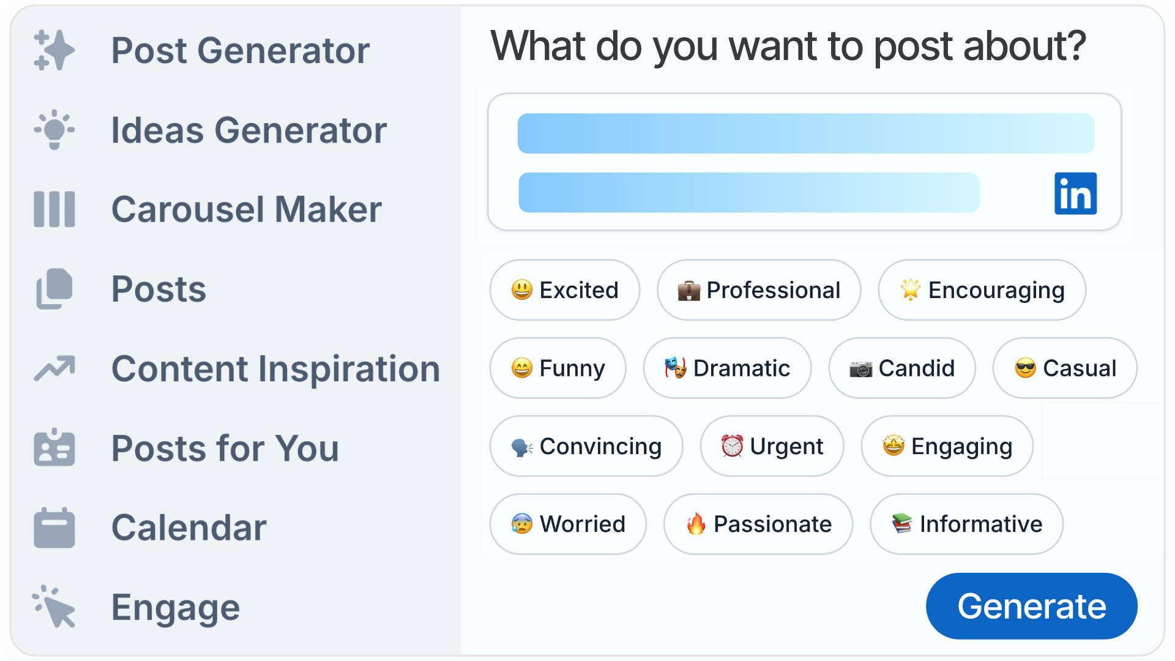Viewport: 1175px width, 661px height.
Task: Click the Posts for You badge icon
Action: (x=54, y=448)
